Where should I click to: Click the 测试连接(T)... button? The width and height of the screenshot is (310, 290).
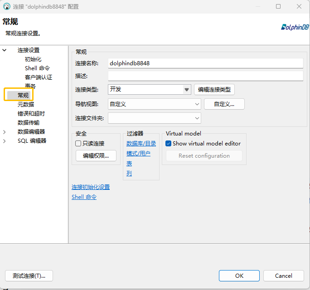(29, 275)
